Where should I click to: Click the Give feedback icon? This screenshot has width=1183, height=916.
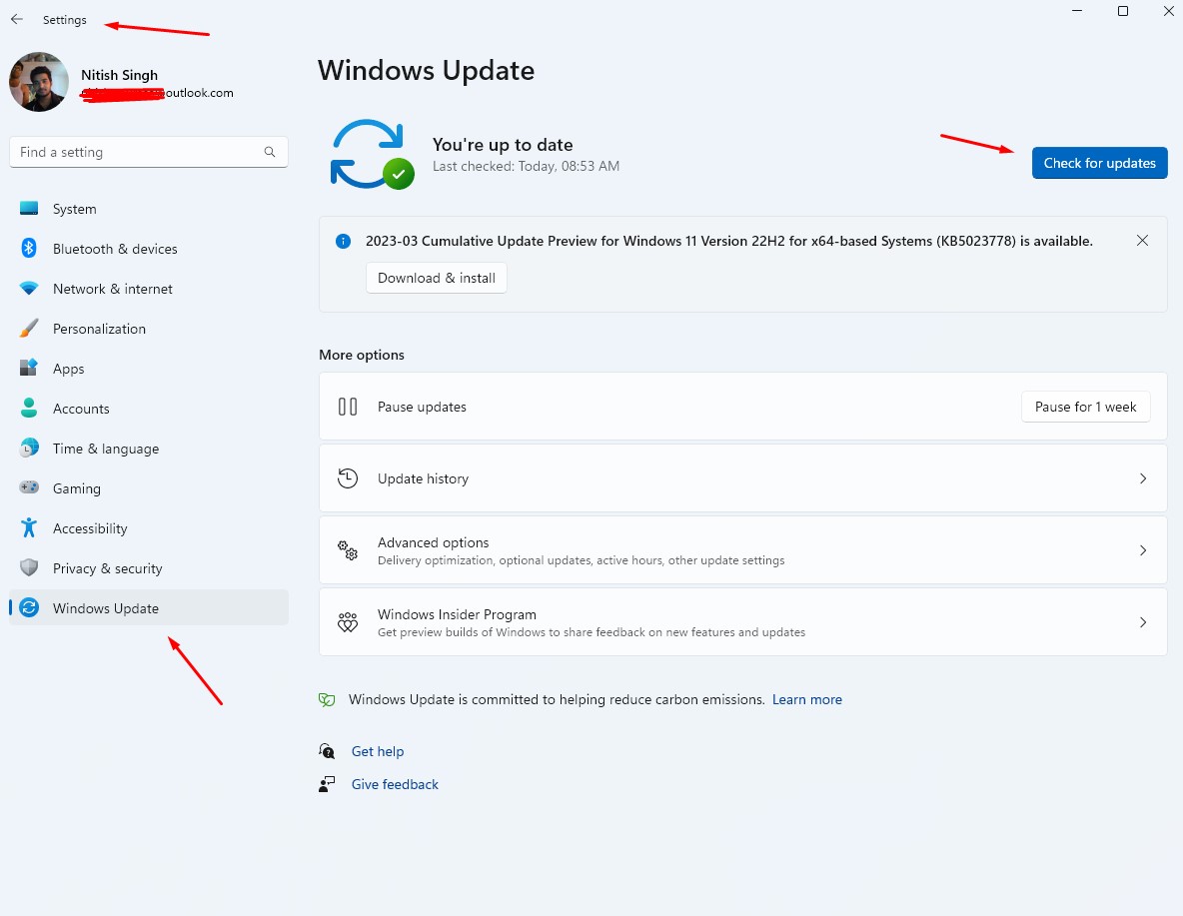tap(327, 784)
